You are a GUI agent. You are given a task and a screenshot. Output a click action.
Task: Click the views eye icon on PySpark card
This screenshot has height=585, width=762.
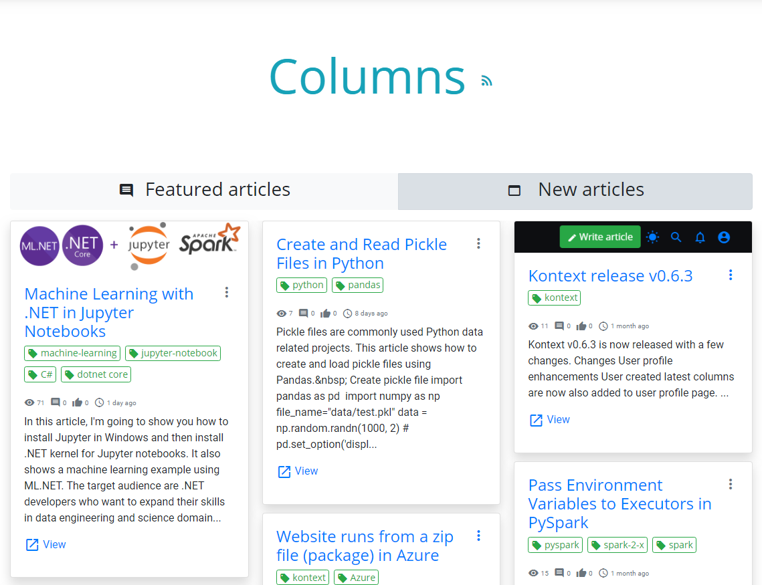pyautogui.click(x=533, y=573)
